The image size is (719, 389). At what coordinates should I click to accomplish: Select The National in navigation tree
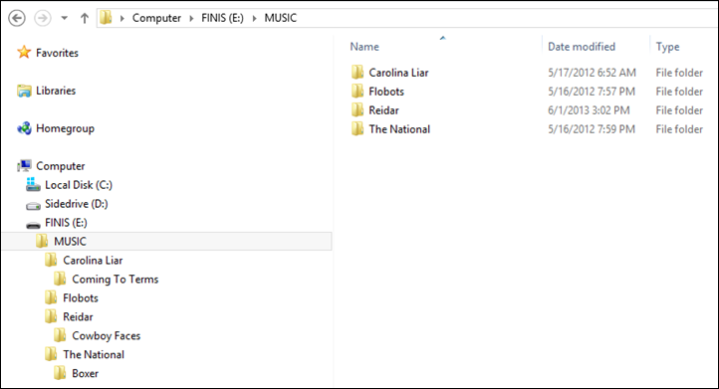(94, 354)
